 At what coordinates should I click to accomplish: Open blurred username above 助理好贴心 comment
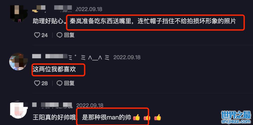coord(52,8)
